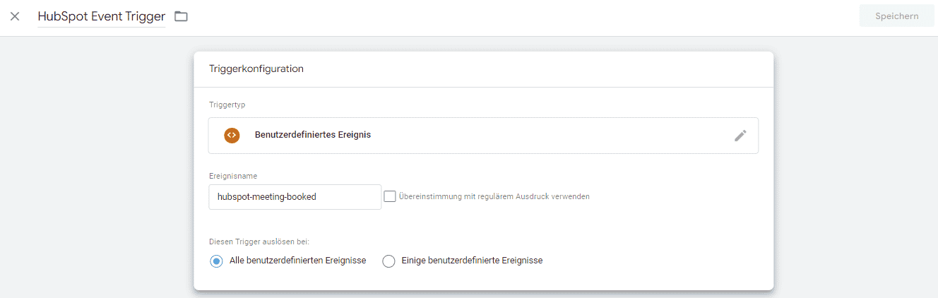Open the Benutzerdefiniertes Ereignis trigger type row
Viewport: 938px width, 298px height.
click(483, 136)
